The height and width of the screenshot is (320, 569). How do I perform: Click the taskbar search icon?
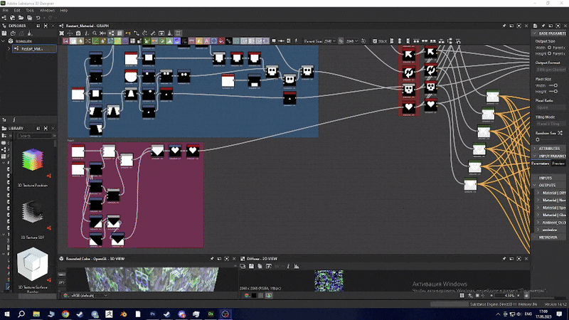coord(21,314)
